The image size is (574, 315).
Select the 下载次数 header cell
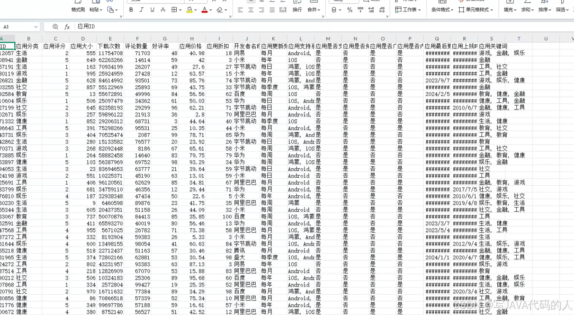tap(110, 46)
